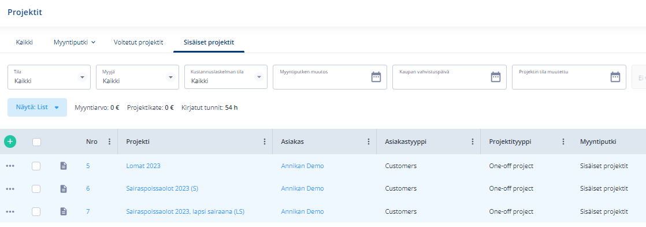This screenshot has height=227, width=646.
Task: Open calendar icon in Myyntiputken muutos field
Action: tap(376, 77)
